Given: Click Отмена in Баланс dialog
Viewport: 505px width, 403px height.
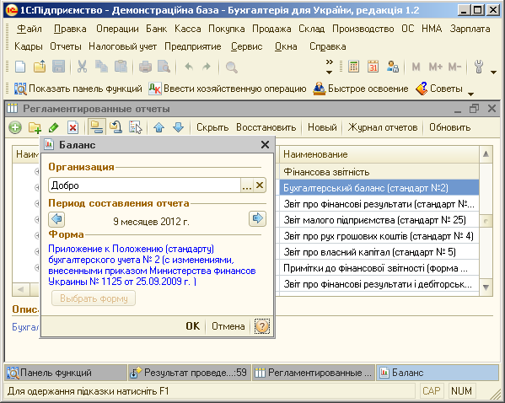Looking at the screenshot, I should pyautogui.click(x=228, y=326).
